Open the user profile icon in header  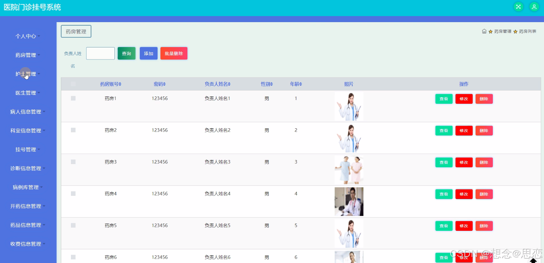[534, 7]
